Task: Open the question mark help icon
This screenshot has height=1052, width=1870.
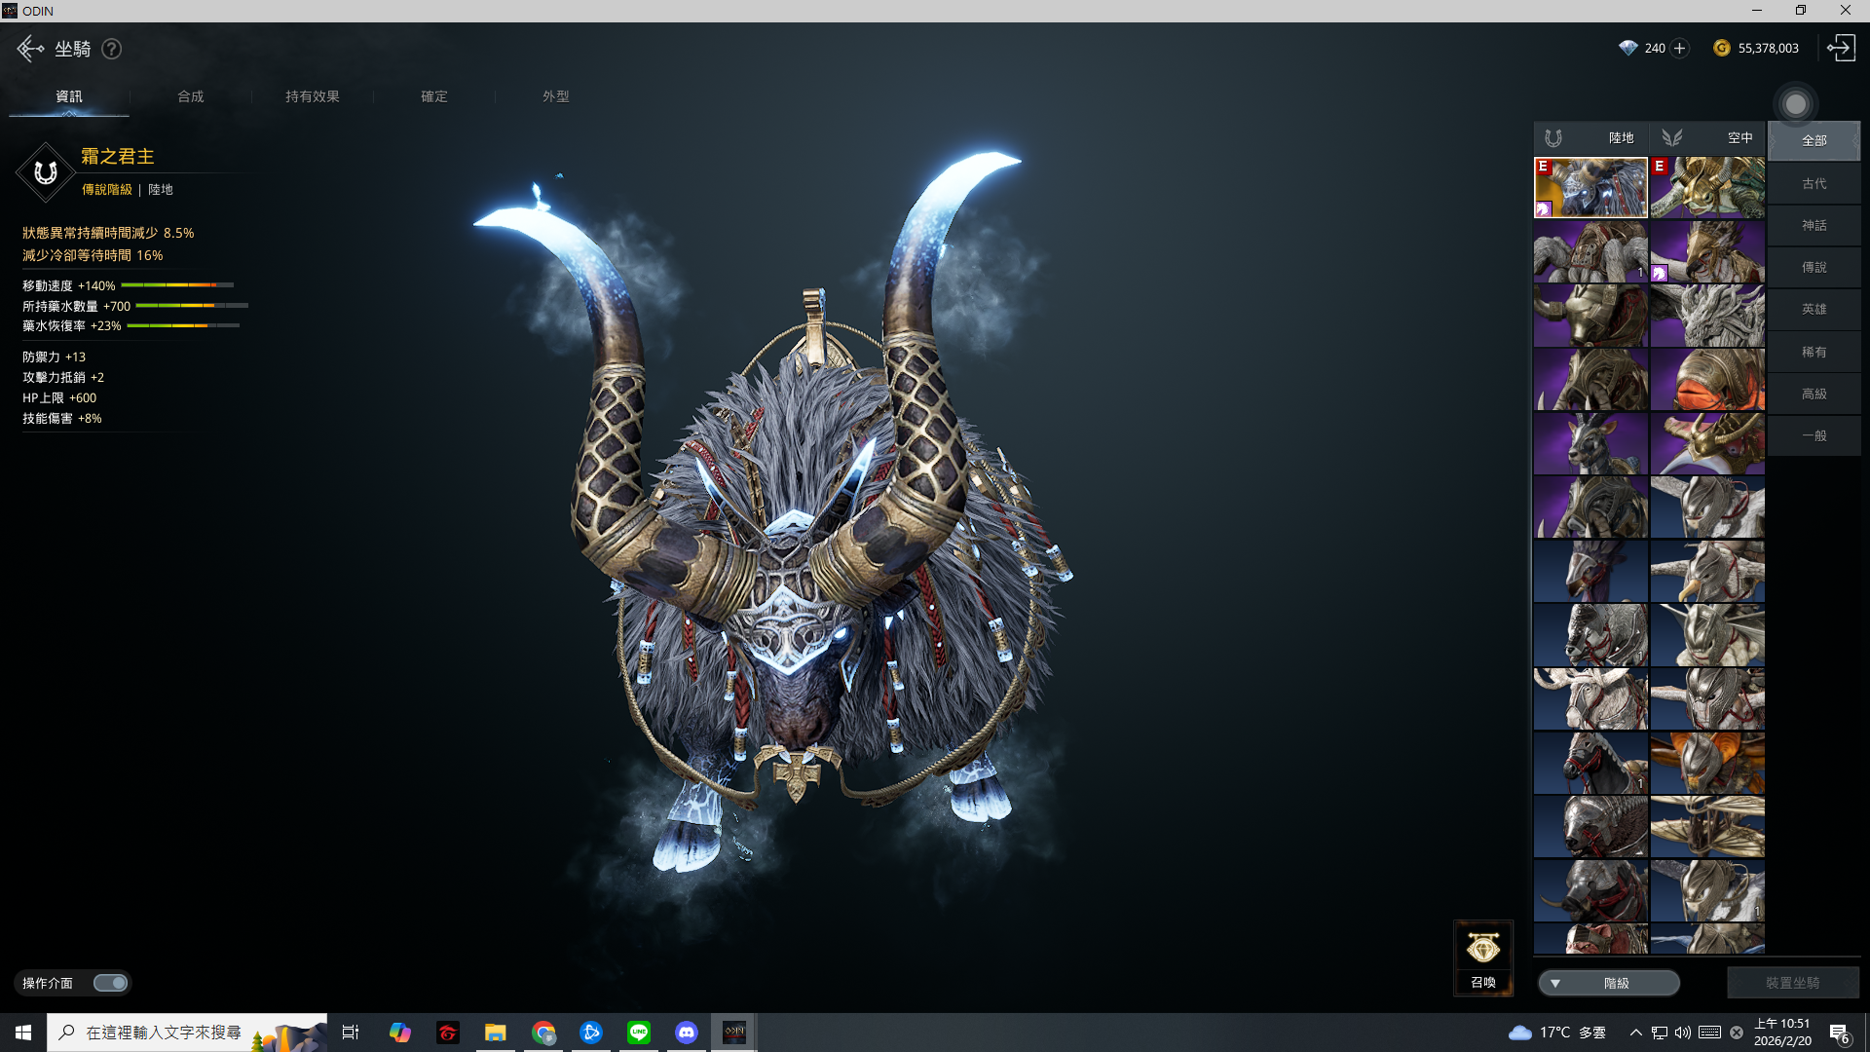Action: point(112,49)
